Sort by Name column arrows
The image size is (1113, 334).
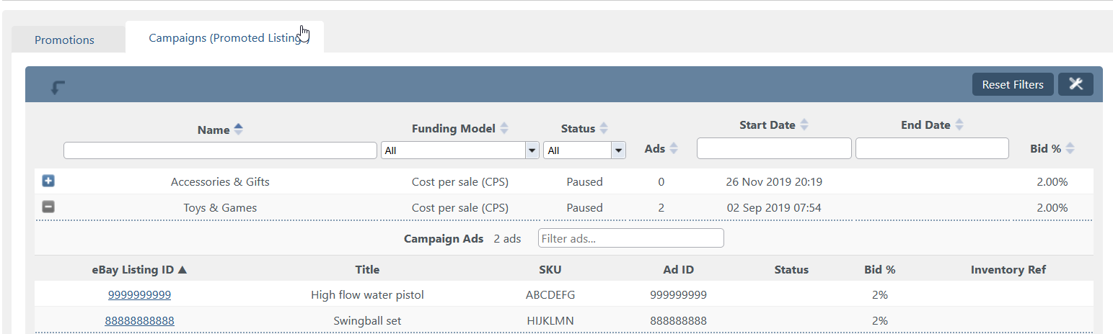click(x=239, y=130)
